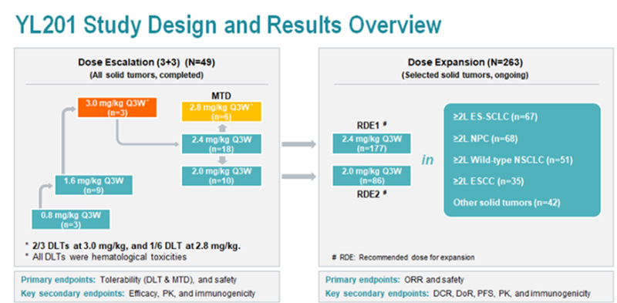Select the yellow 2.8 mg/kg Q3W MTD box
Image resolution: width=617 pixels, height=303 pixels.
[221, 111]
